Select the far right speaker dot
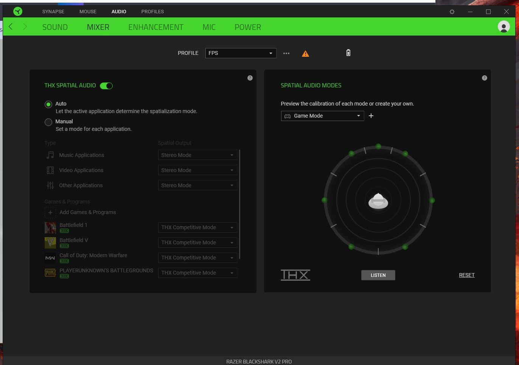This screenshot has width=519, height=365. coord(432,200)
